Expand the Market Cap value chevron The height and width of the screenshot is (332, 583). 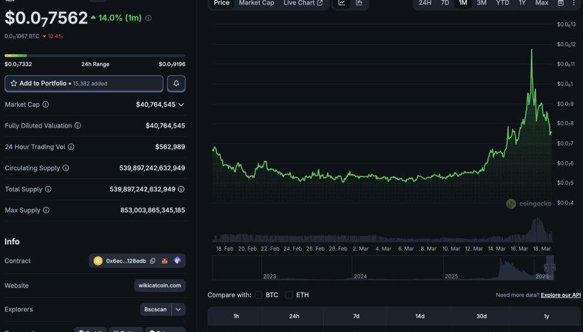point(181,104)
